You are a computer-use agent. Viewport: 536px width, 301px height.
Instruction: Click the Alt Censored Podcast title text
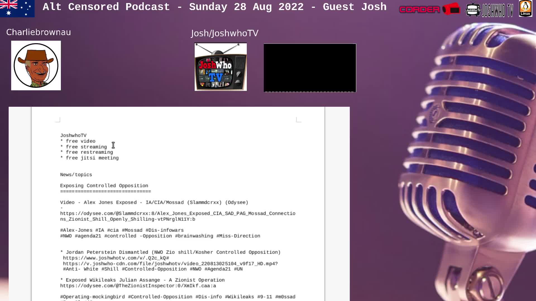click(x=215, y=7)
